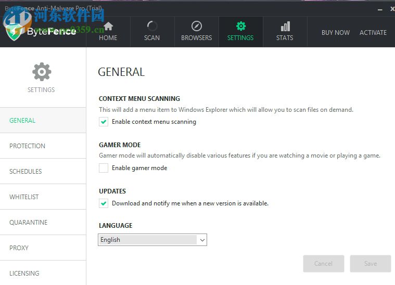395x285 pixels.
Task: Click the Stats bar chart icon
Action: pyautogui.click(x=285, y=26)
